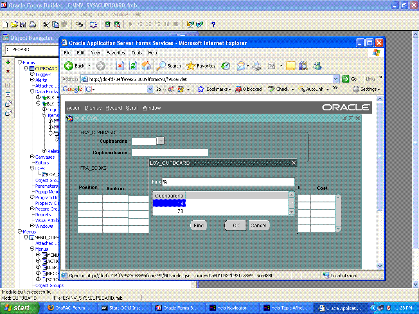419x314 pixels.
Task: Open Display menu in Oracle form
Action: point(93,108)
